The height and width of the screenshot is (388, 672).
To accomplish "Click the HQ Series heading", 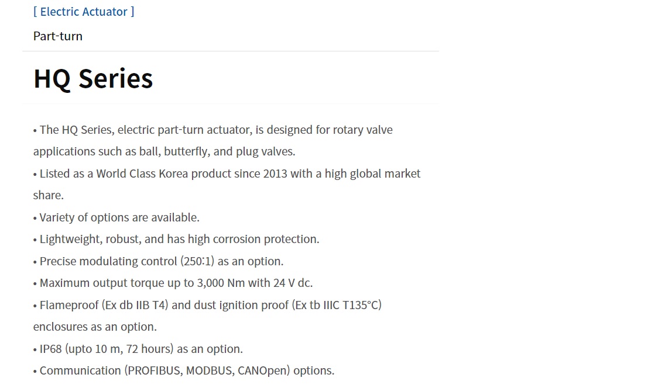I will tap(93, 78).
